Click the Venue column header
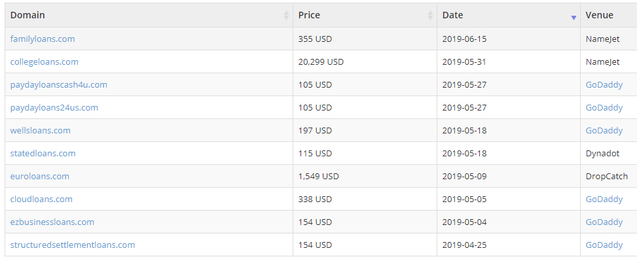 point(599,15)
